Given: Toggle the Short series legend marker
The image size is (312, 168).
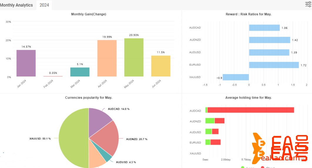Looking at the screenshot, I should (x=262, y=167).
